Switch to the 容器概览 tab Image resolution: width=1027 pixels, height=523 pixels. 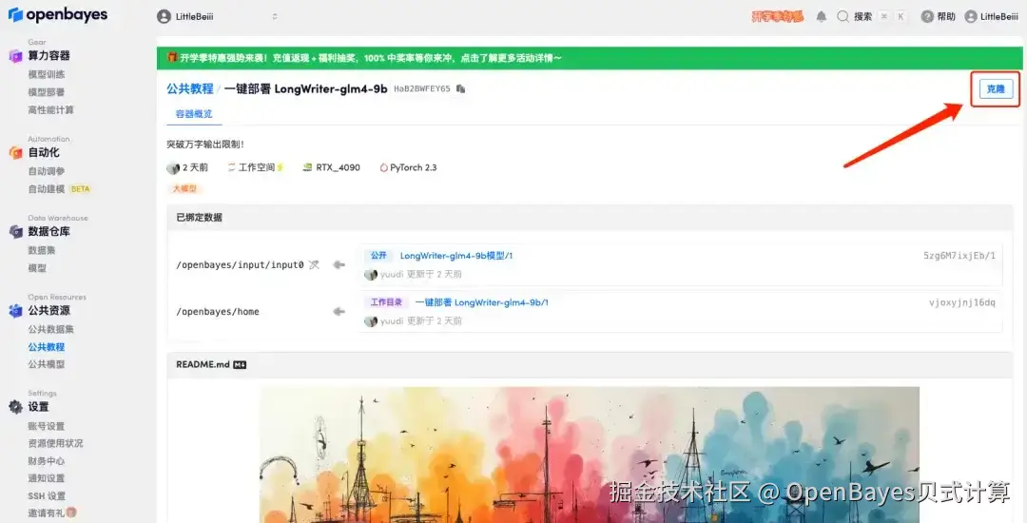point(194,114)
